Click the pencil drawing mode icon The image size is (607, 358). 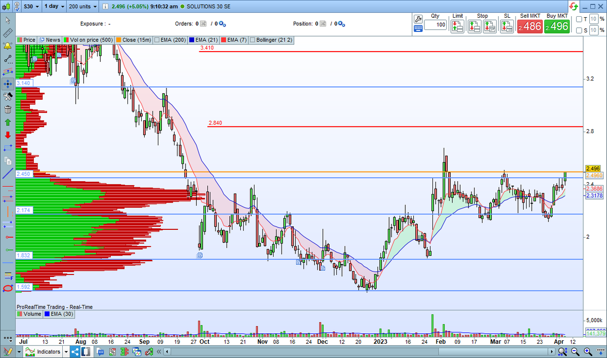pyautogui.click(x=7, y=351)
